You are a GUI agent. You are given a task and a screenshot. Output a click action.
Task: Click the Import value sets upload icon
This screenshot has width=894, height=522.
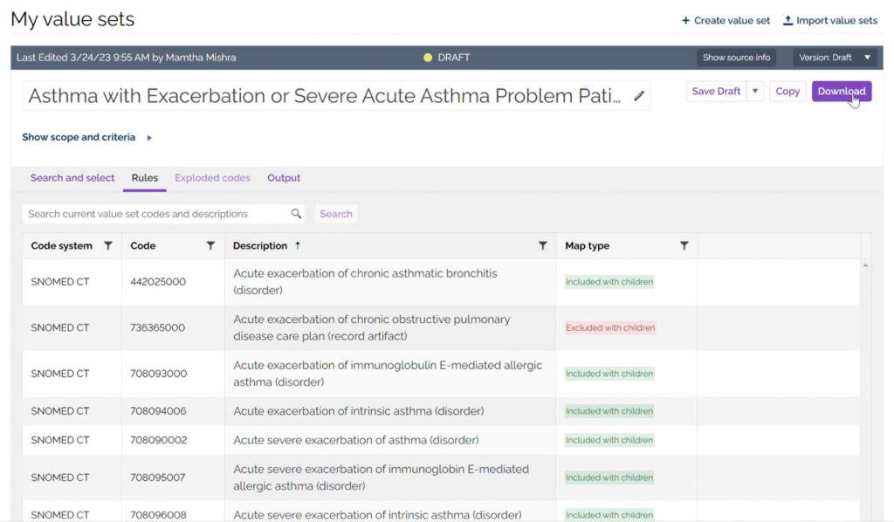[787, 20]
